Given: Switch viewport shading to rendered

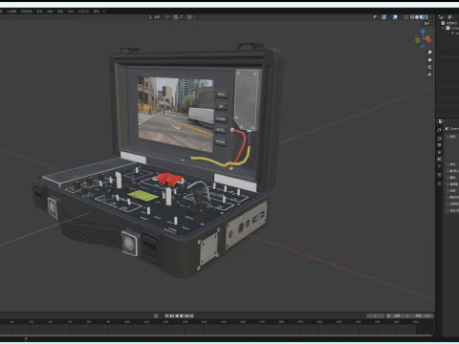Looking at the screenshot, I should (426, 17).
